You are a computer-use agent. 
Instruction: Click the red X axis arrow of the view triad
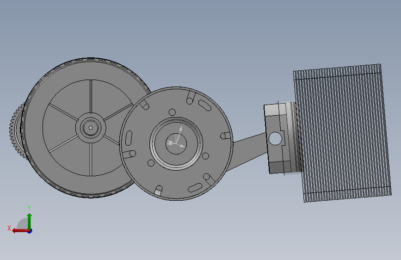coord(20,231)
